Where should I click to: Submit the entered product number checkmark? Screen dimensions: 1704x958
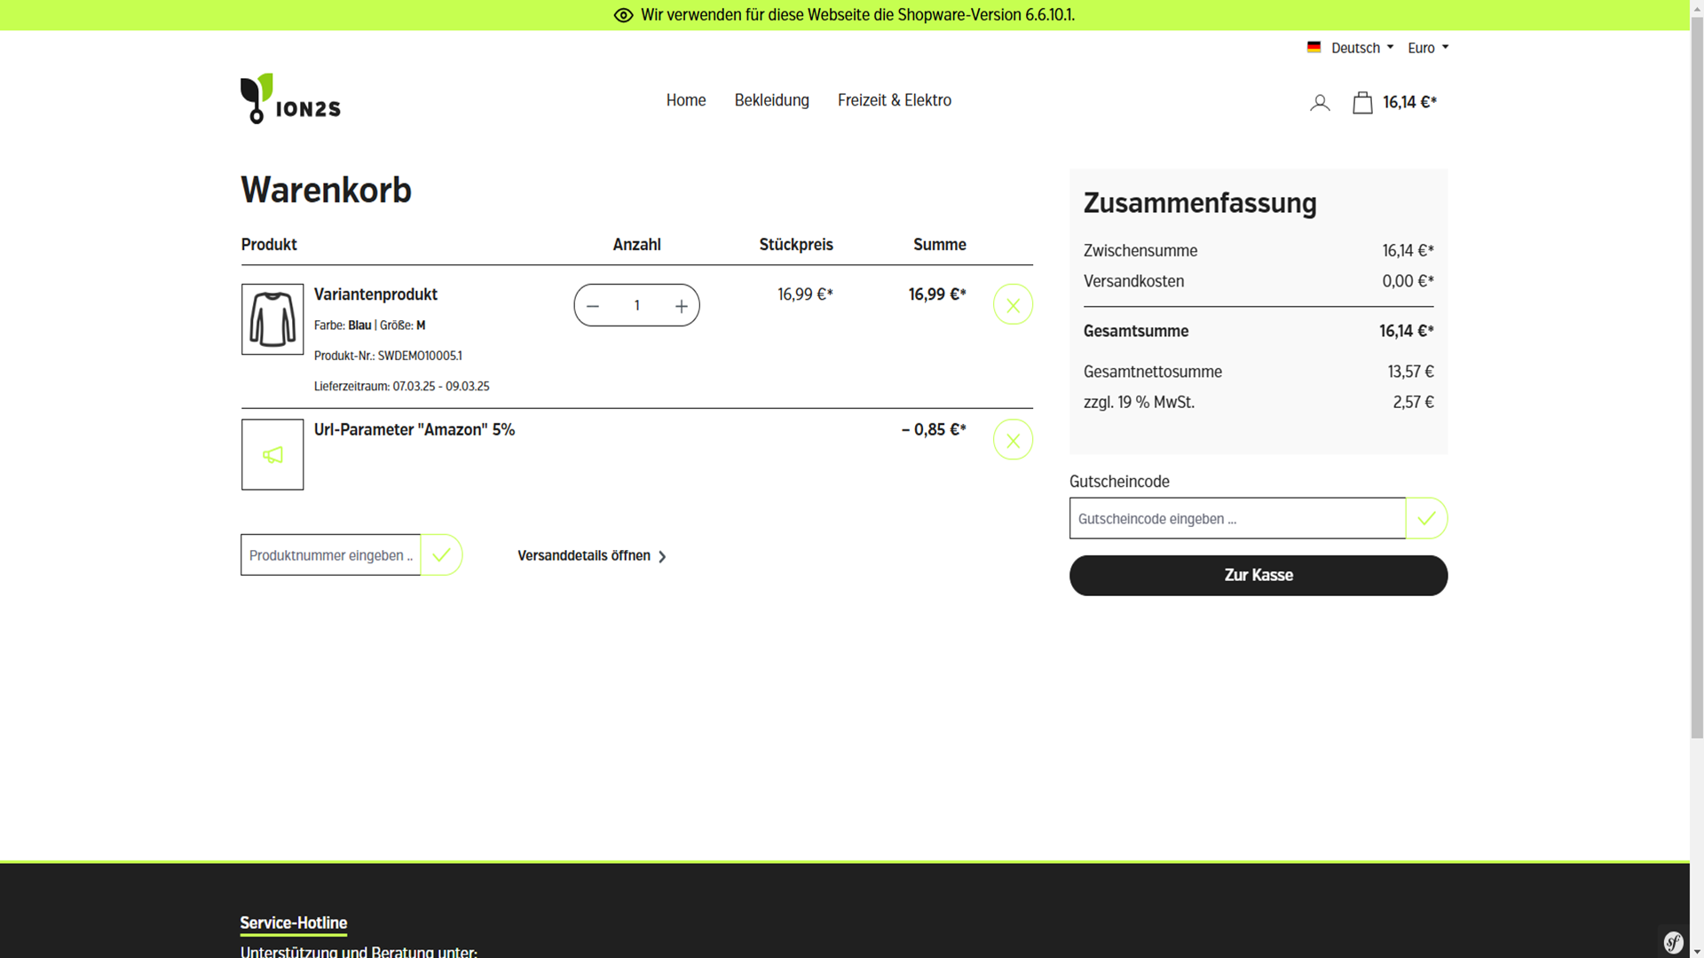441,555
